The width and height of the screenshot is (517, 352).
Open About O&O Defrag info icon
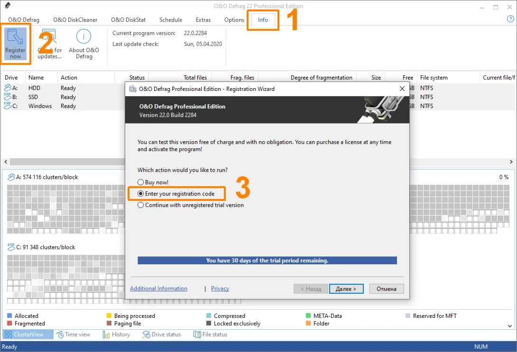click(83, 36)
